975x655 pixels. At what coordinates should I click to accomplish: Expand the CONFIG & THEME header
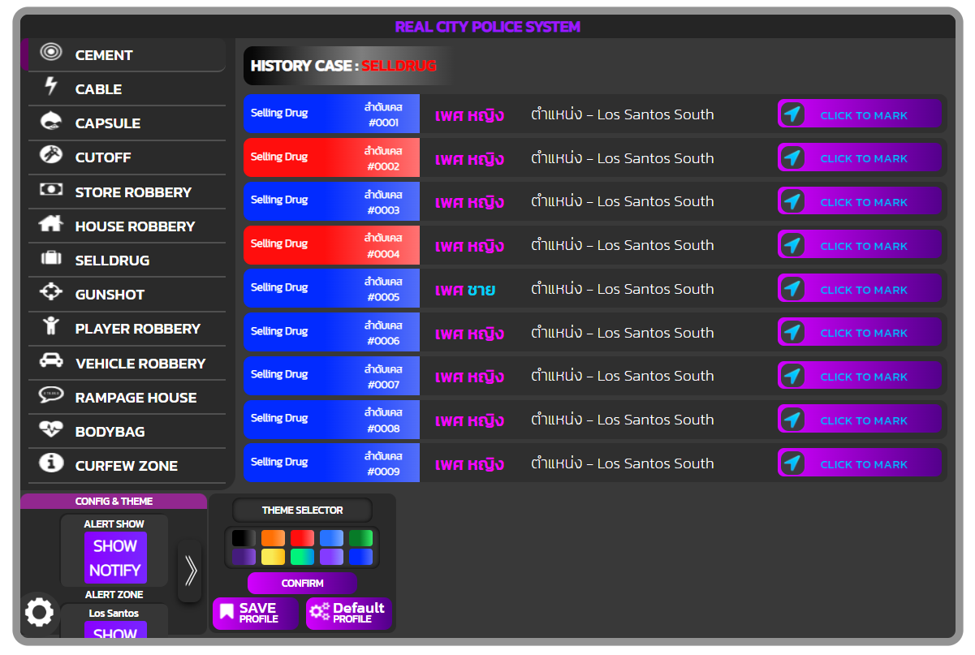pyautogui.click(x=114, y=501)
